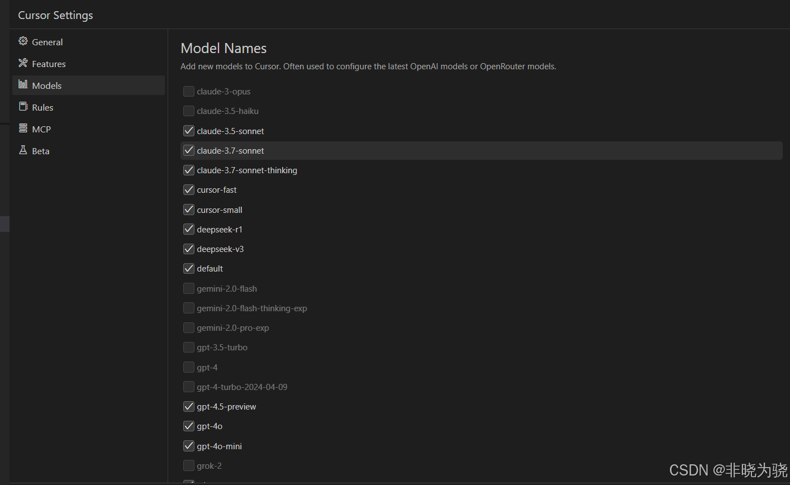The width and height of the screenshot is (790, 485).
Task: Click the claude-3.5-sonnet model name
Action: pyautogui.click(x=230, y=131)
